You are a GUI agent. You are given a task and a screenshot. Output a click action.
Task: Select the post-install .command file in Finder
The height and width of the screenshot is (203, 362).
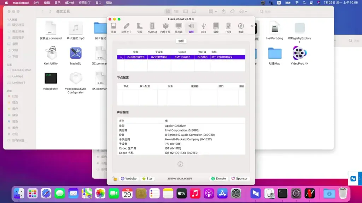click(51, 30)
